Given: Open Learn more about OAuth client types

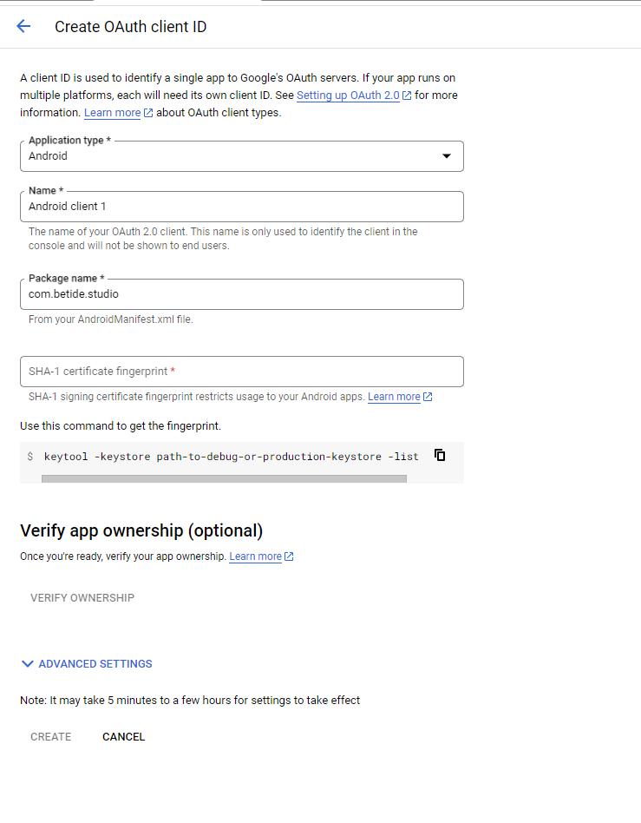Looking at the screenshot, I should coord(112,113).
